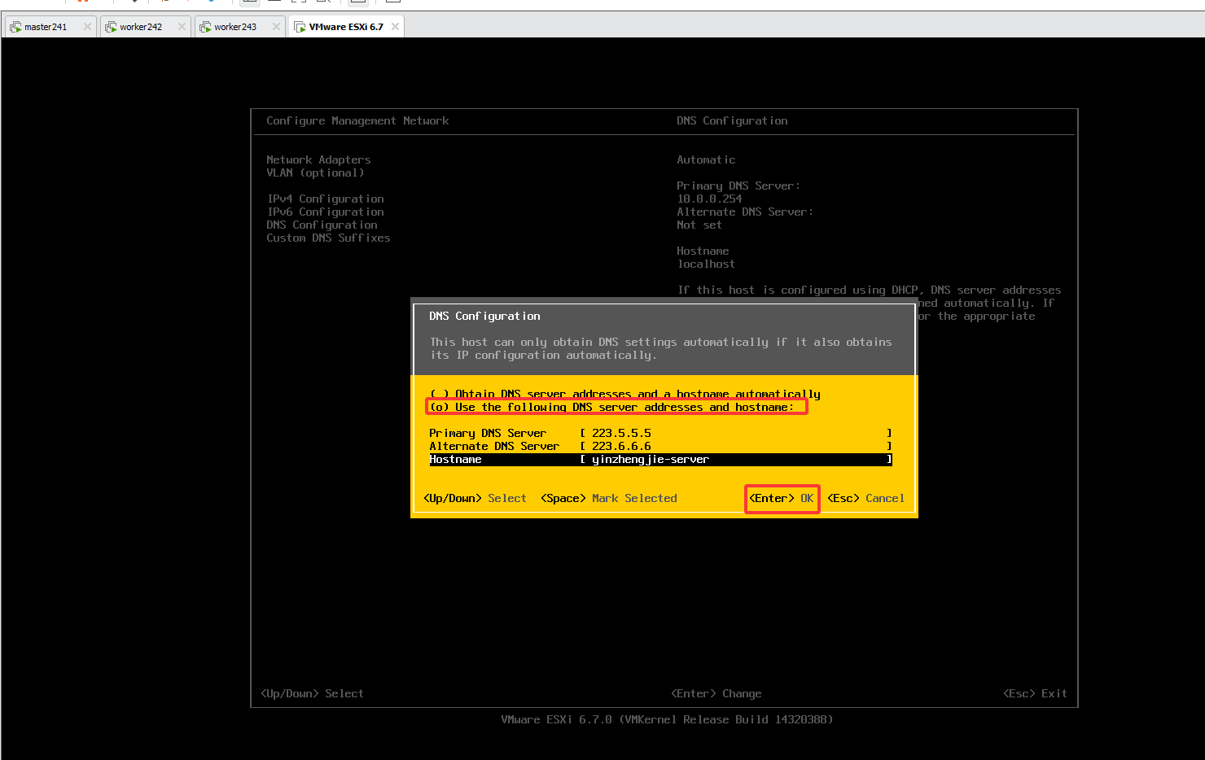The image size is (1205, 760).
Task: Open the worker243 tab
Action: click(x=240, y=27)
